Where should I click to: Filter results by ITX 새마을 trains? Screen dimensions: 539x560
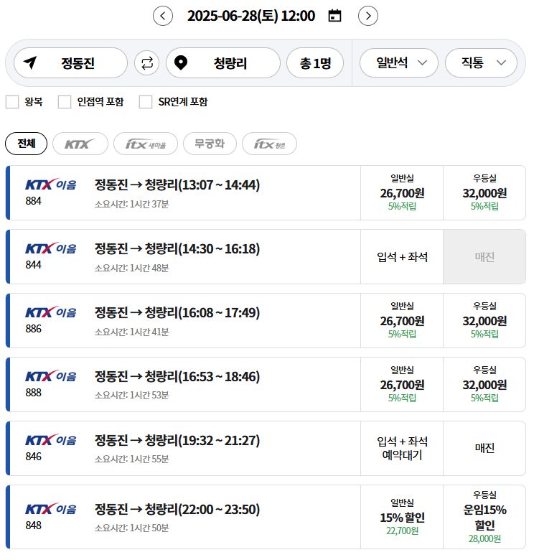[147, 145]
